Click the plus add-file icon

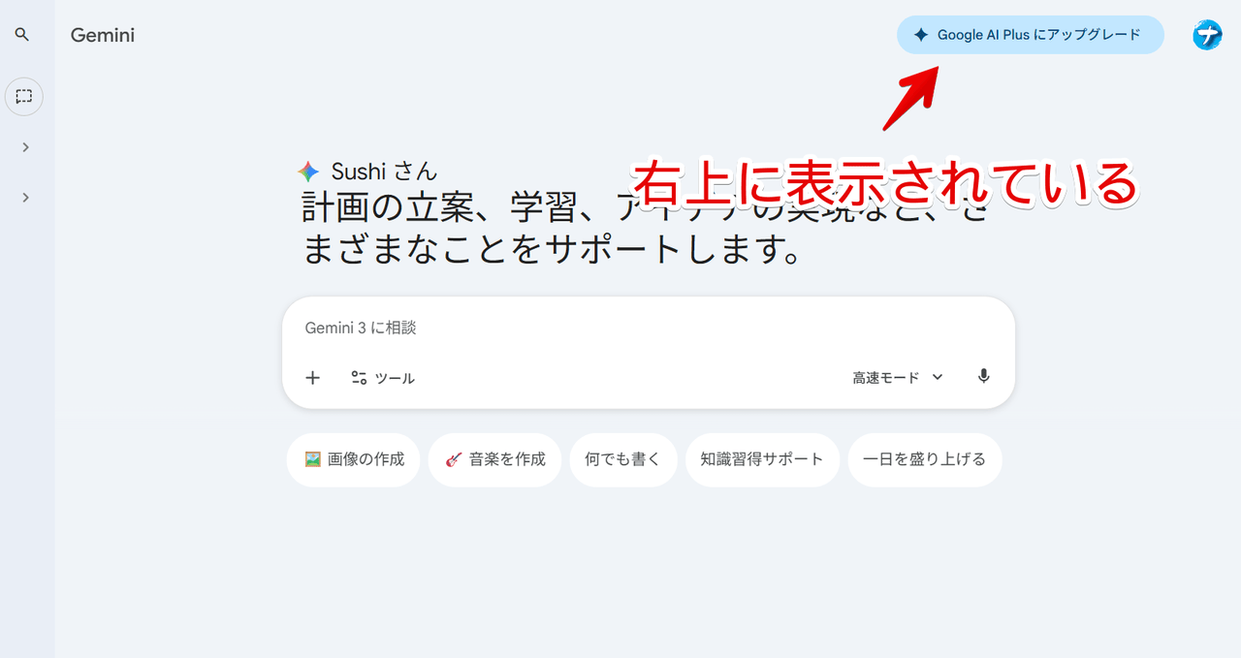312,378
